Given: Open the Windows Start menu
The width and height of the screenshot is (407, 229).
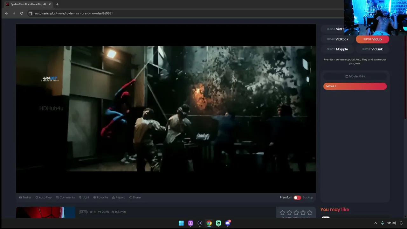Looking at the screenshot, I should pos(181,223).
